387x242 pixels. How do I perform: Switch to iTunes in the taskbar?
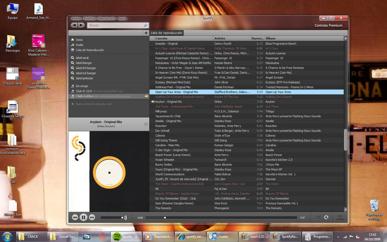[x=222, y=236]
